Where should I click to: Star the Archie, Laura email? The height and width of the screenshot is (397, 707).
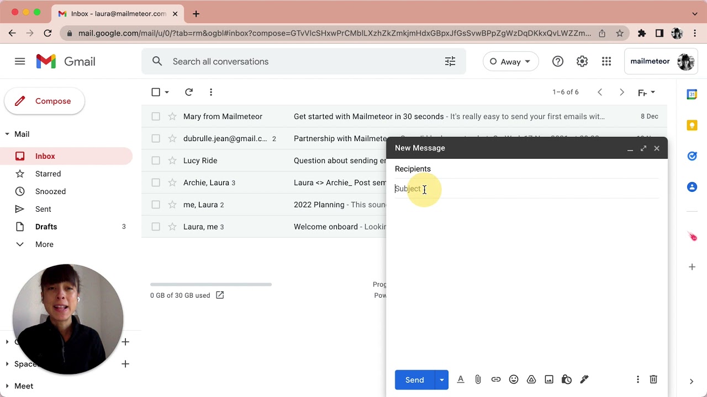172,183
